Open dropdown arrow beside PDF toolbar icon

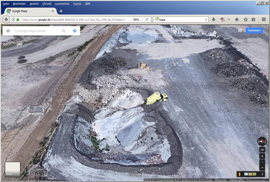tap(229, 20)
